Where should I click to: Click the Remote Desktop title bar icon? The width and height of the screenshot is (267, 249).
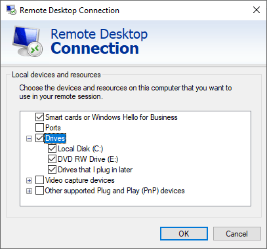tap(11, 10)
